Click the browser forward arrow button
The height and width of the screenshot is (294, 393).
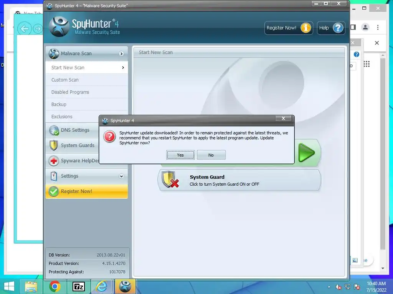pyautogui.click(x=38, y=29)
